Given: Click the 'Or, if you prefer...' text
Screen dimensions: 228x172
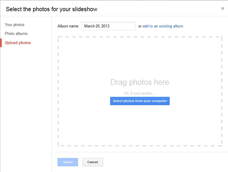Looking at the screenshot, I should tap(140, 93).
